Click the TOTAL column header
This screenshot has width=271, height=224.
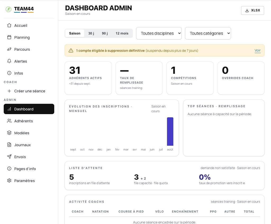249,212
